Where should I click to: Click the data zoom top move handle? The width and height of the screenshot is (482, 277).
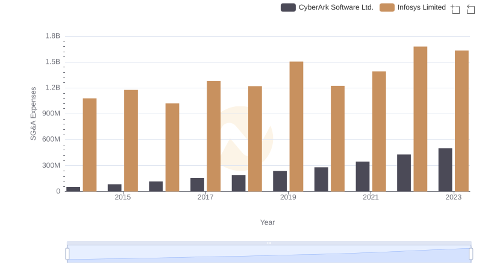tap(269, 243)
